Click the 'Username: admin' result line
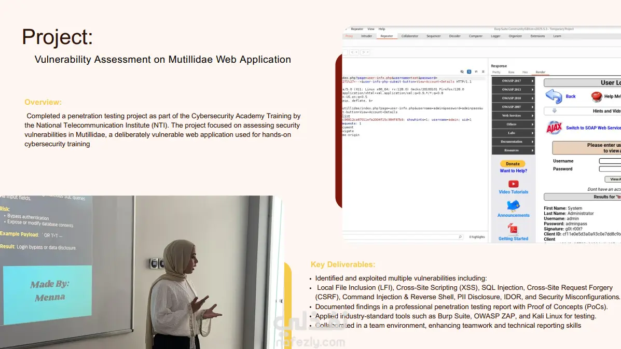Image resolution: width=621 pixels, height=349 pixels. point(561,218)
